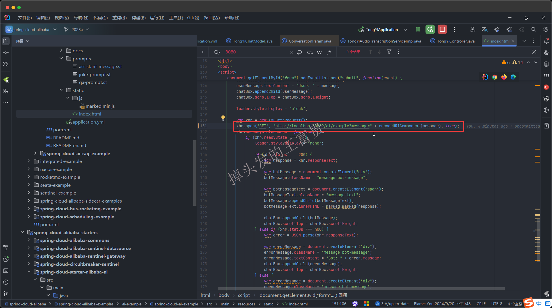552x308 pixels.
Task: Open search filter options funnel icon
Action: pos(389,52)
